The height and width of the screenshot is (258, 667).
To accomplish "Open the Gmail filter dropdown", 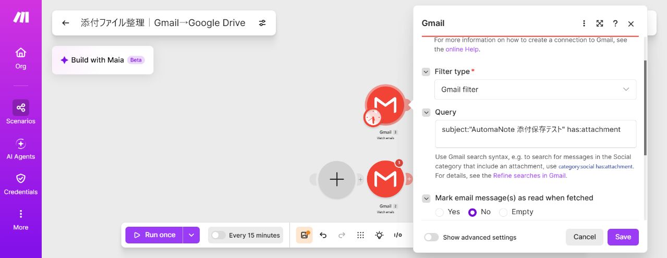I will pyautogui.click(x=535, y=90).
